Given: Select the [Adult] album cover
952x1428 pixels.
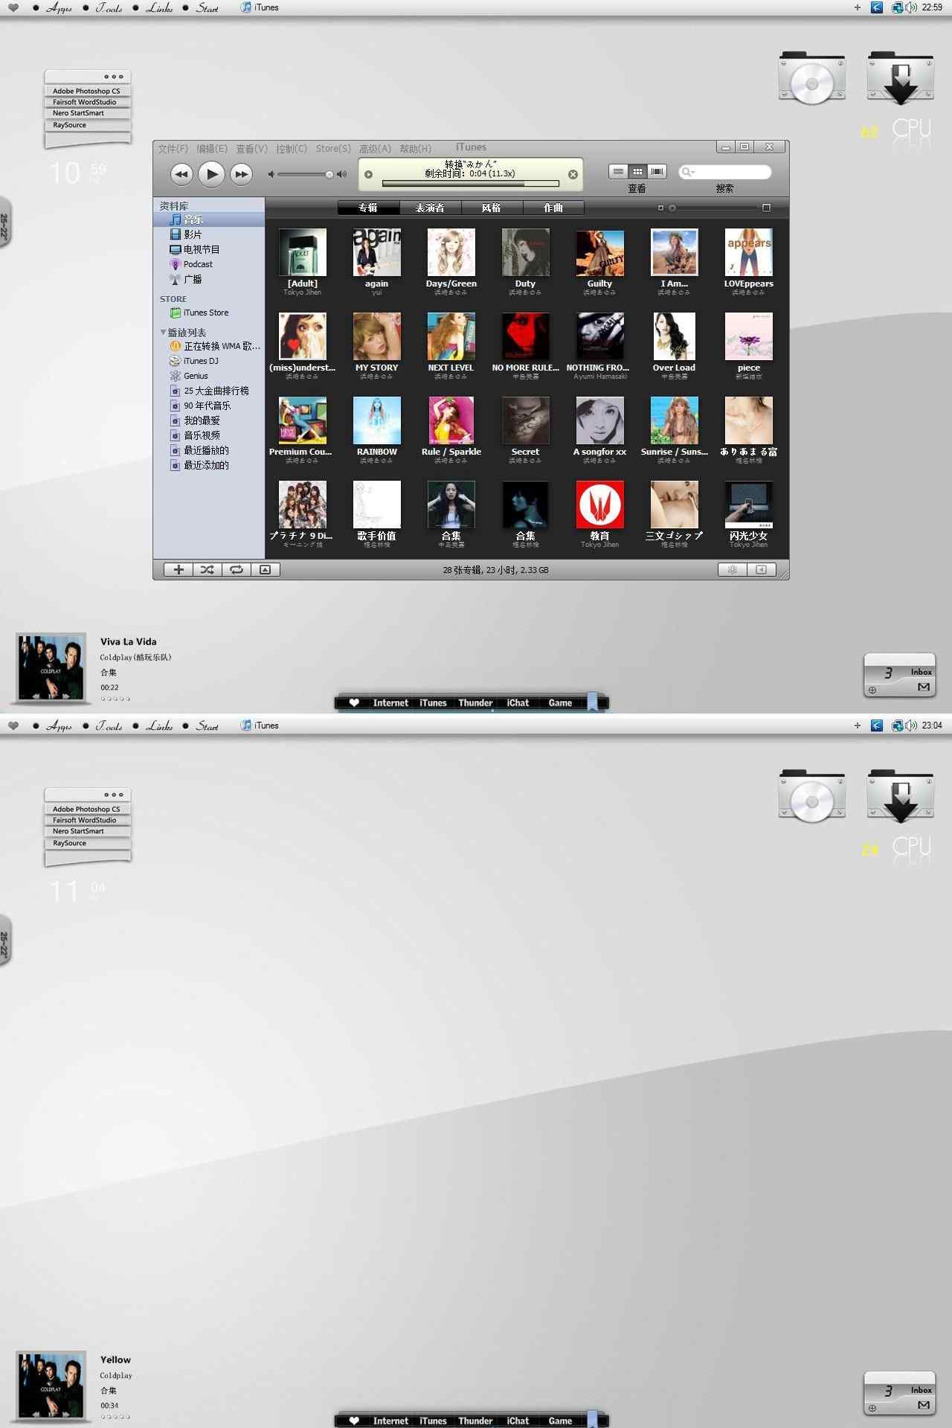Looking at the screenshot, I should click(x=303, y=252).
